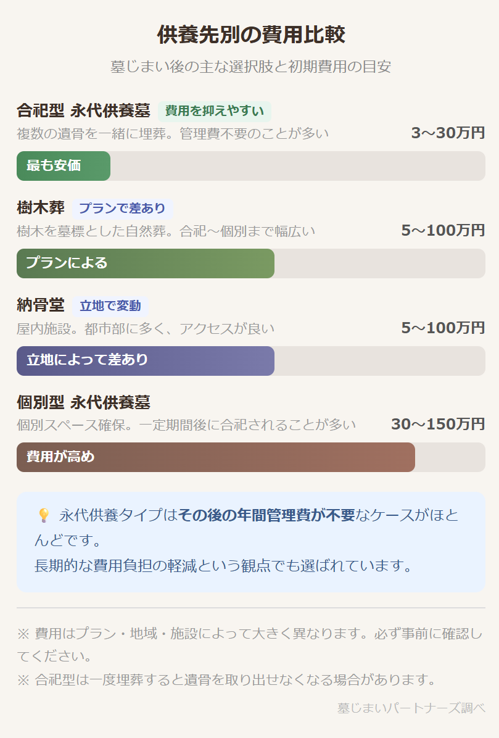The image size is (499, 738).
Task: Click the 3〜30万円 price label
Action: (x=448, y=133)
